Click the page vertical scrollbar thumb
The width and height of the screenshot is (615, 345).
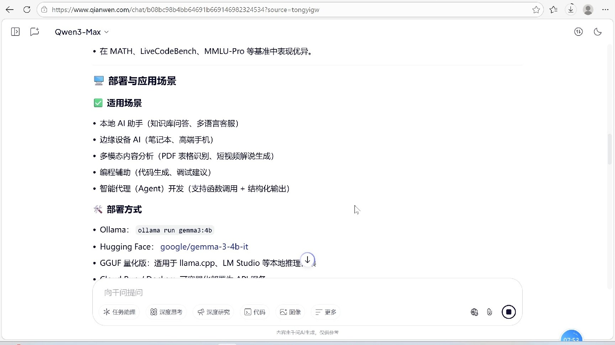pyautogui.click(x=610, y=149)
